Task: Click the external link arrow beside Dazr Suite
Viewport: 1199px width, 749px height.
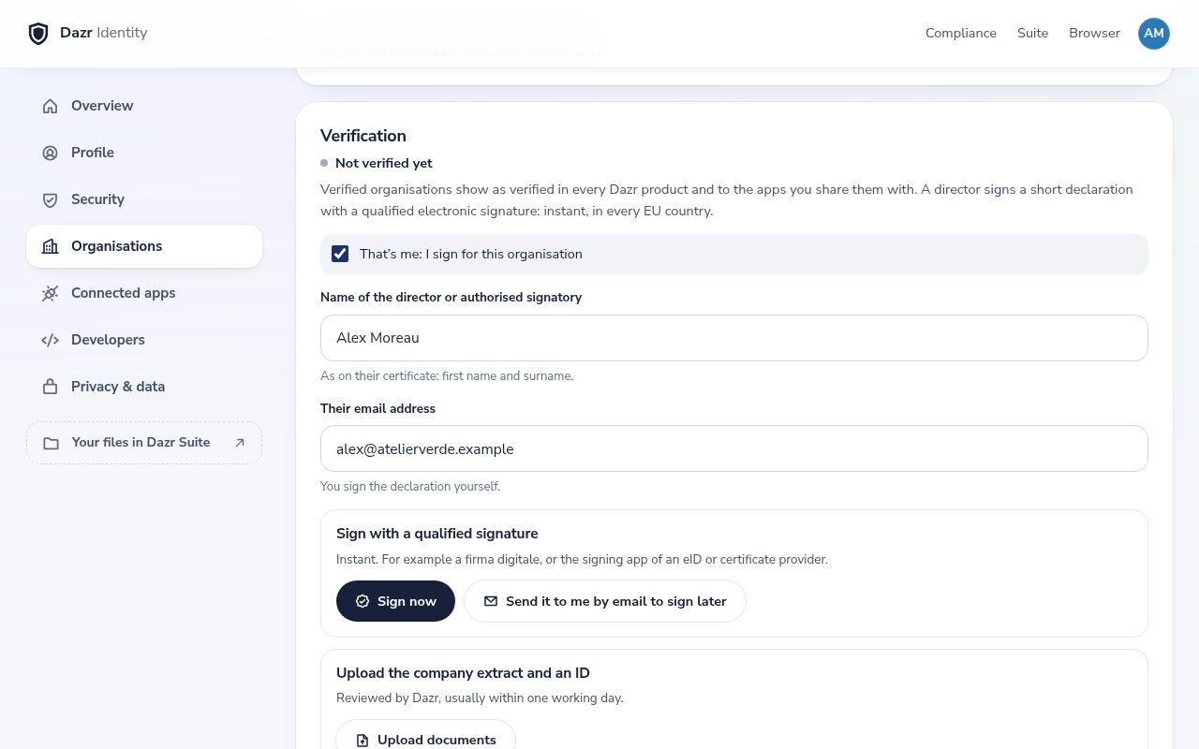Action: 240,443
